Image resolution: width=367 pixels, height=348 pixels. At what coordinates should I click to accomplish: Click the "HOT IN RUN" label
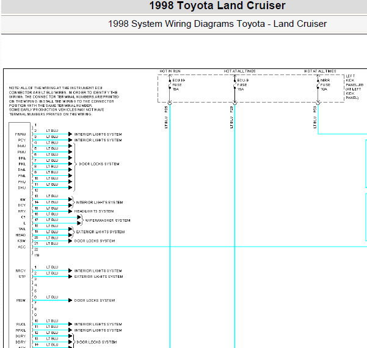pyautogui.click(x=170, y=71)
